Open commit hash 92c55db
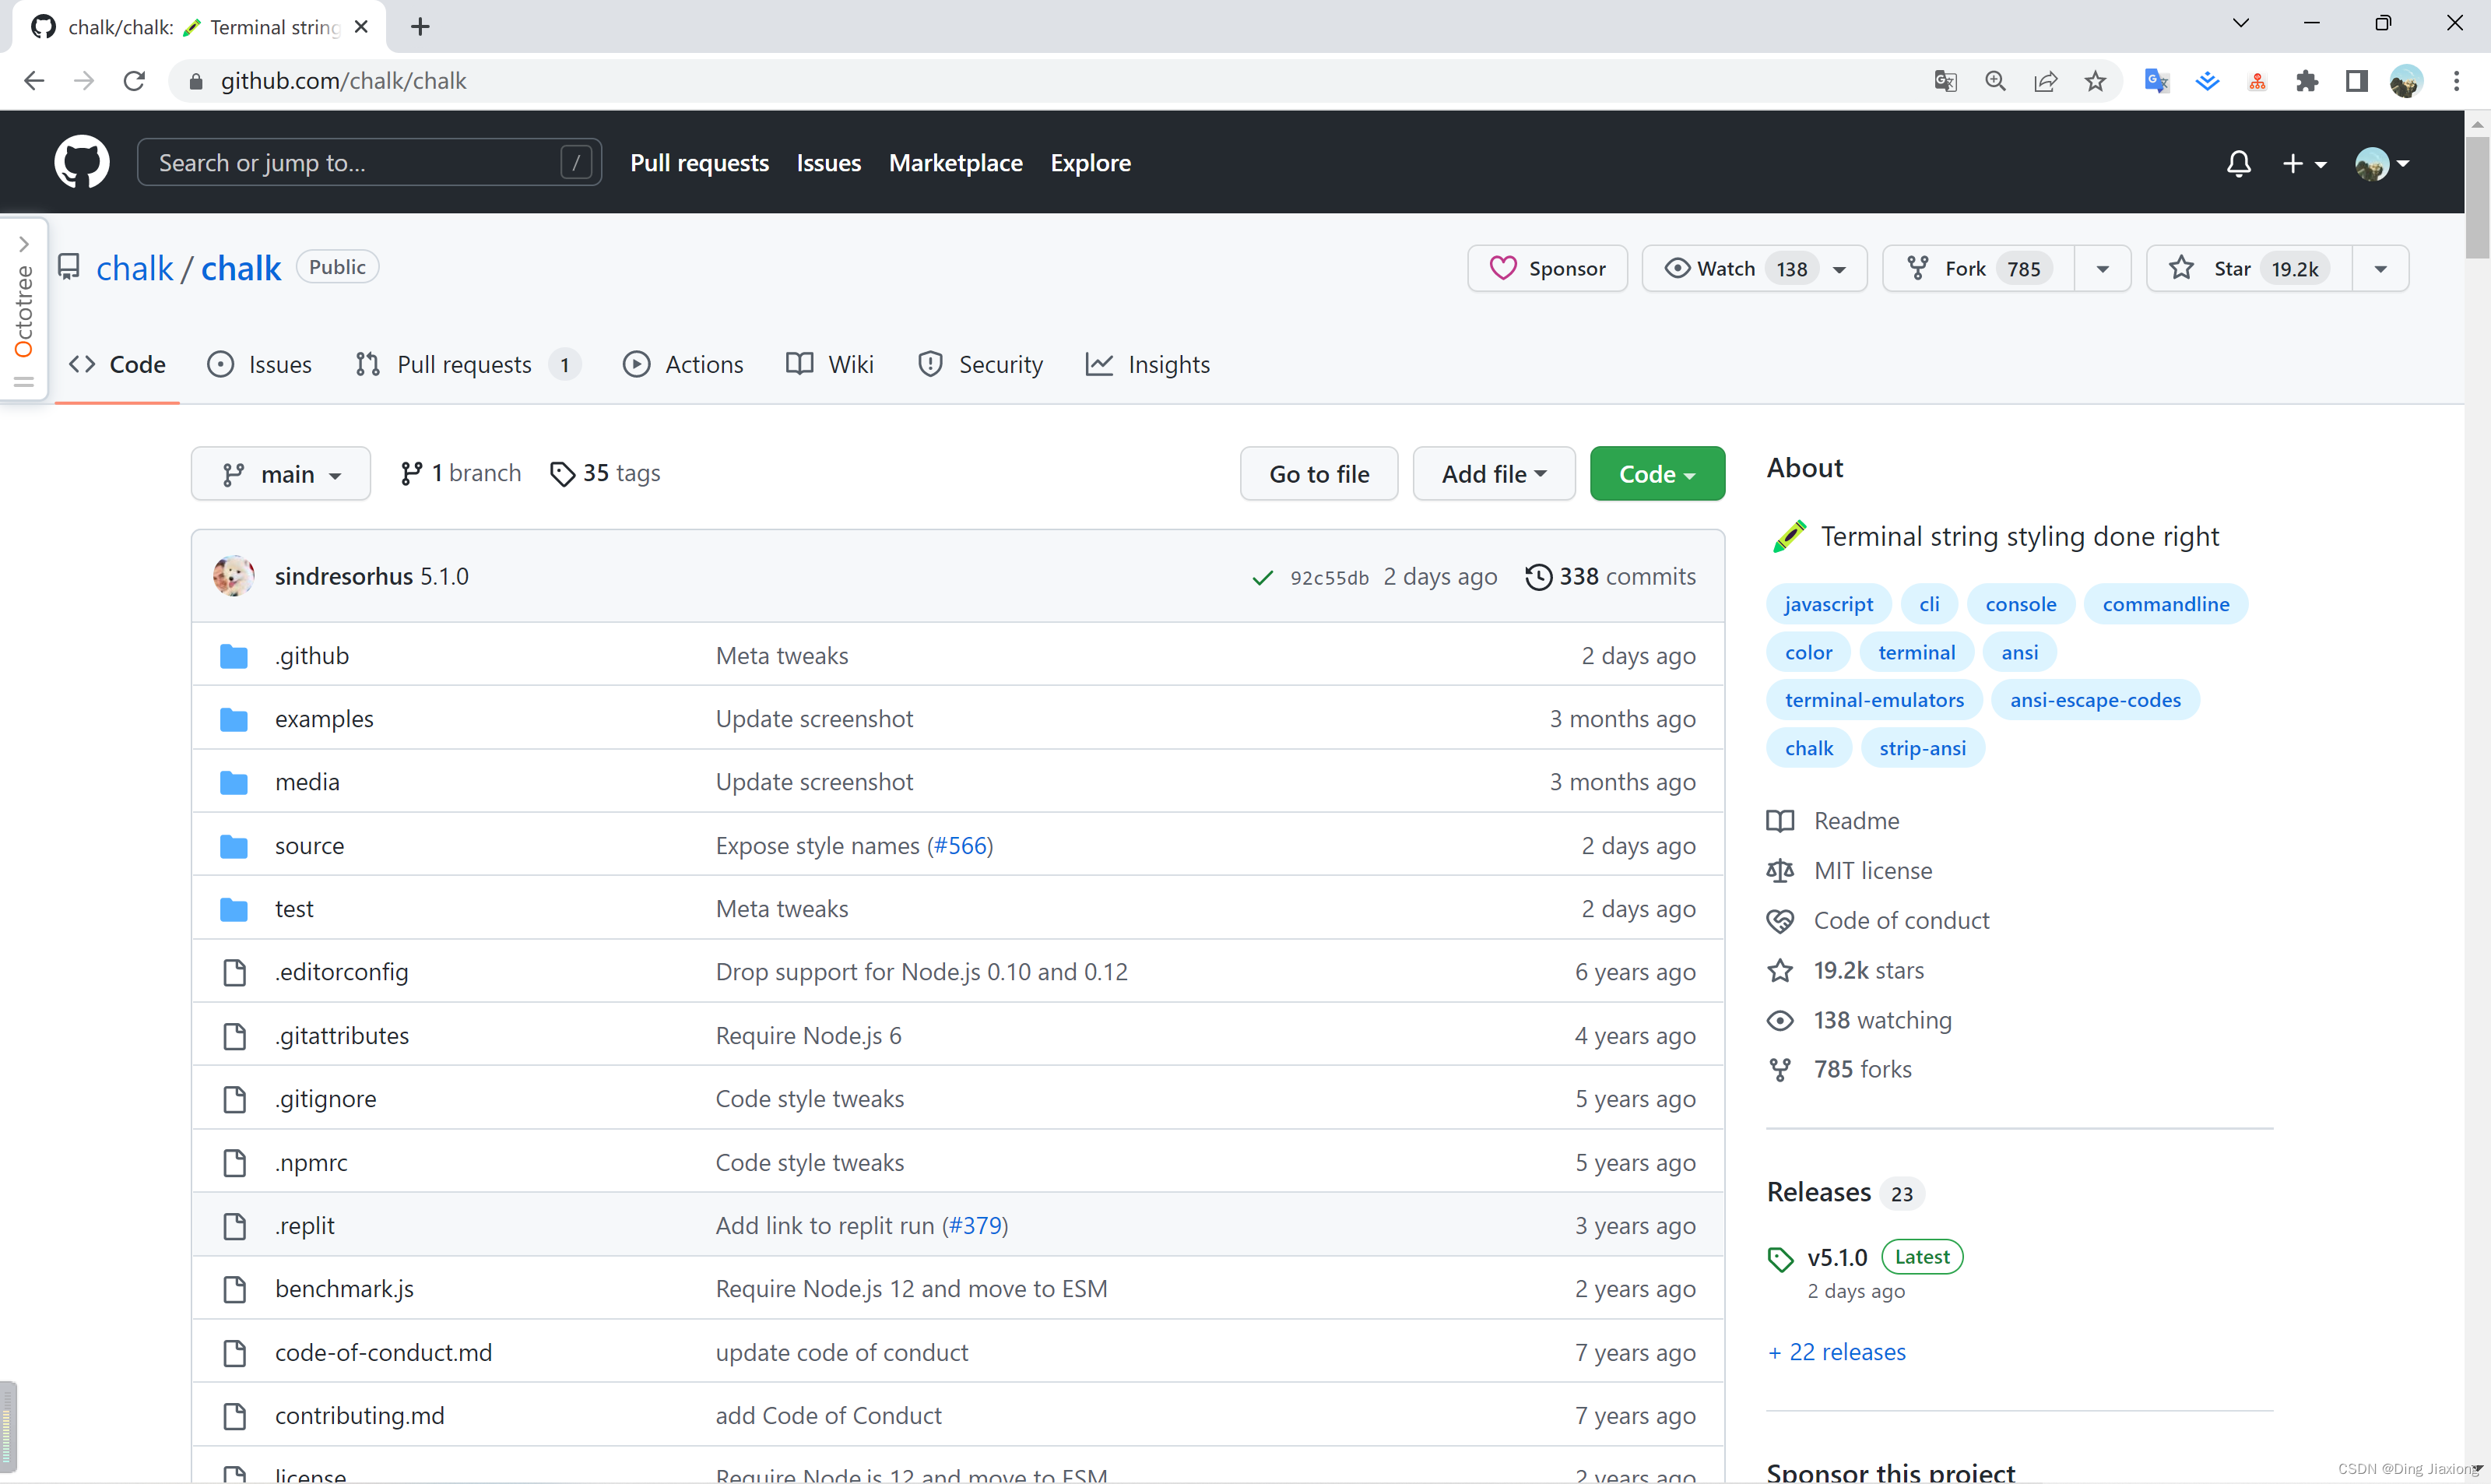Screen dimensions: 2491x1484 [x=1329, y=577]
